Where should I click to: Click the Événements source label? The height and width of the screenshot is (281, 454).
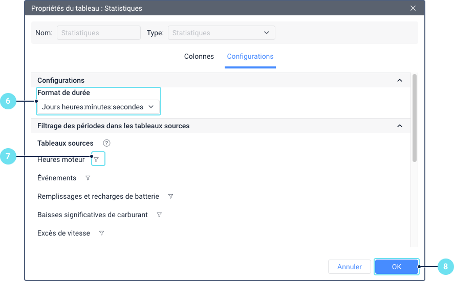point(57,178)
